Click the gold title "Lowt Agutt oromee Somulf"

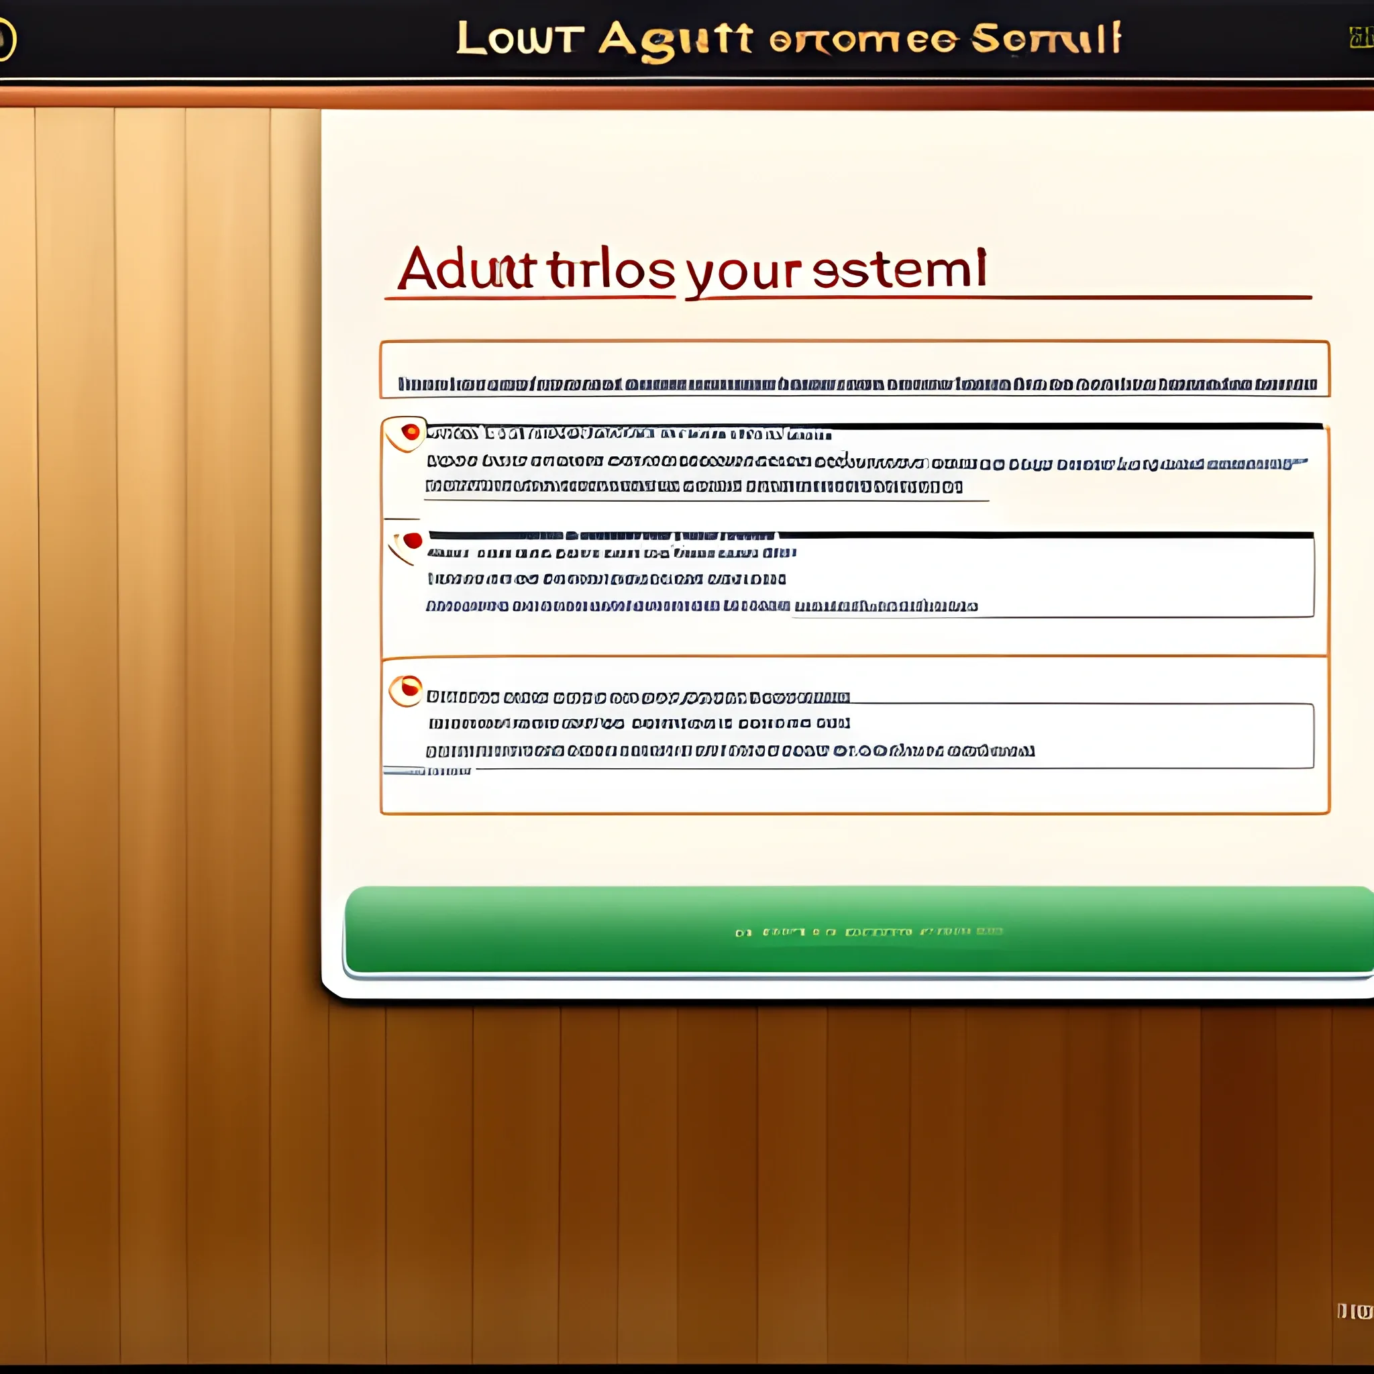[x=788, y=38]
